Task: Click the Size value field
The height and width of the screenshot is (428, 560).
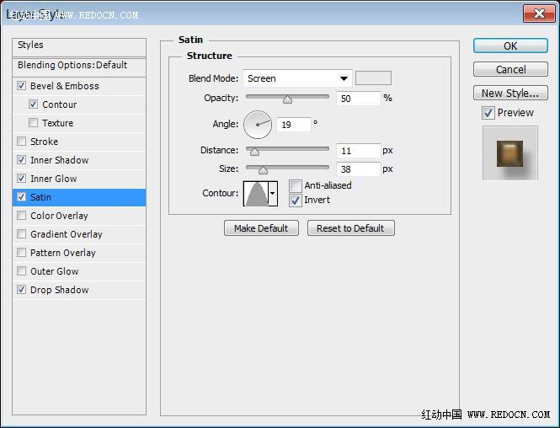Action: point(358,169)
